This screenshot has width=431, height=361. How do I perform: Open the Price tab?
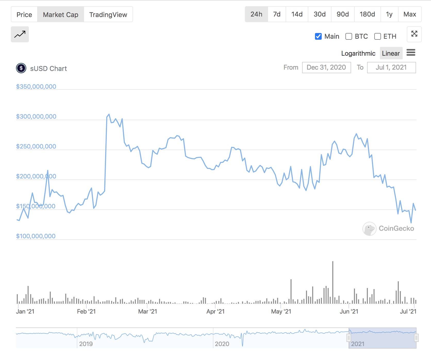[24, 14]
